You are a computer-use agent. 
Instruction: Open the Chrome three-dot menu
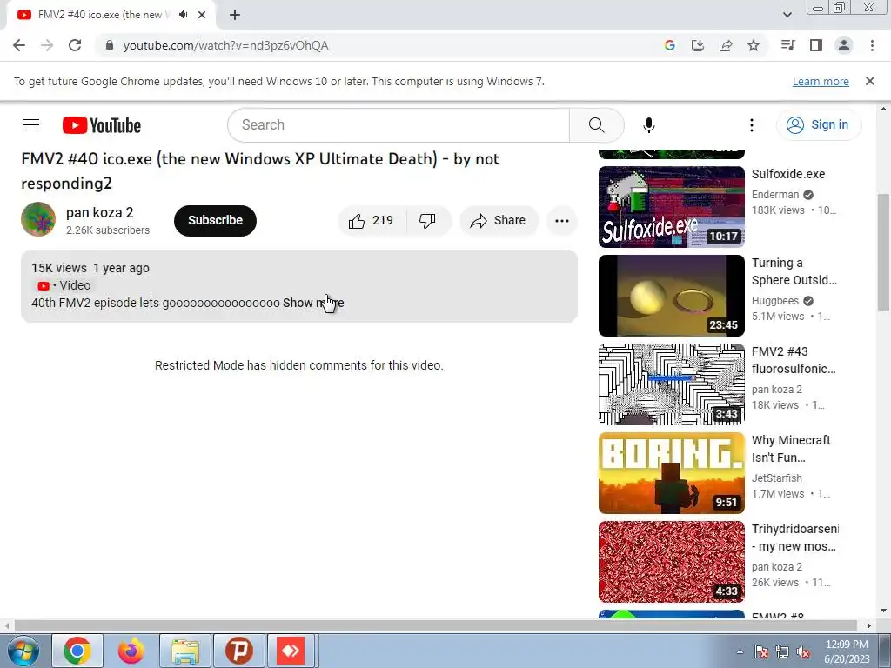click(872, 45)
